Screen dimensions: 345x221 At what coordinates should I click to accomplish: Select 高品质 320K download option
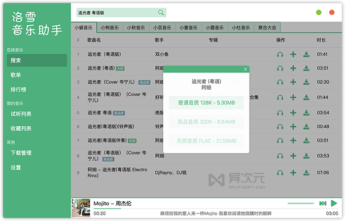pos(206,122)
